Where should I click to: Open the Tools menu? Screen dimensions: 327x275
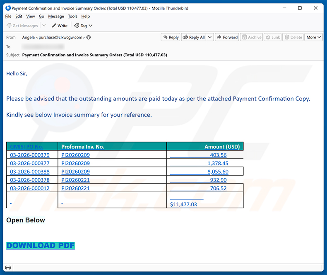point(72,16)
